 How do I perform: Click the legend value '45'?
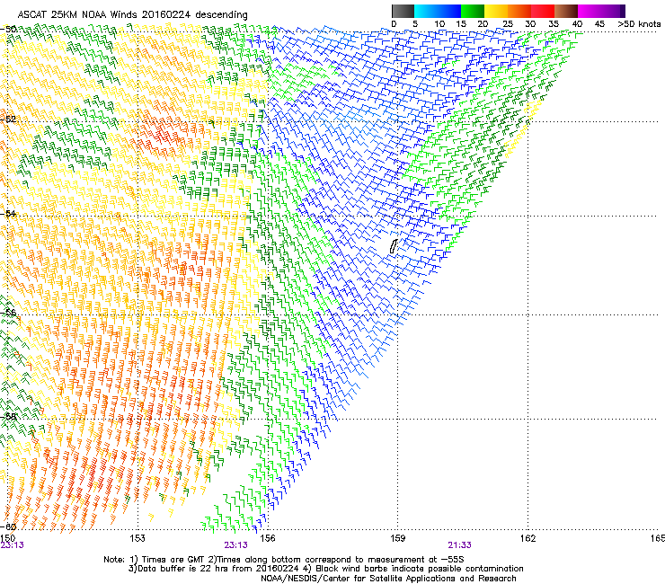(x=599, y=23)
